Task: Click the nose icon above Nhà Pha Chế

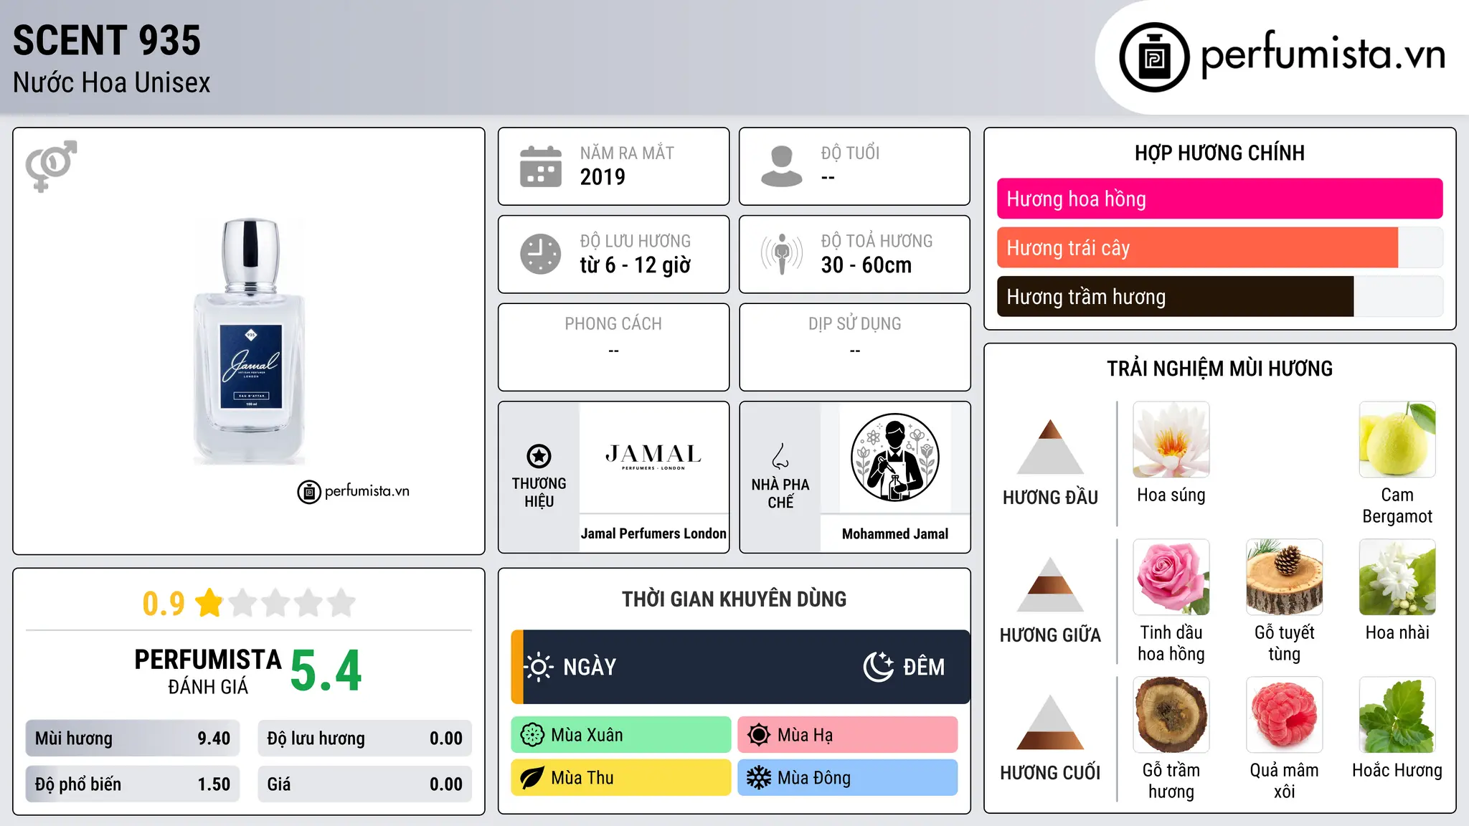Action: coord(780,456)
